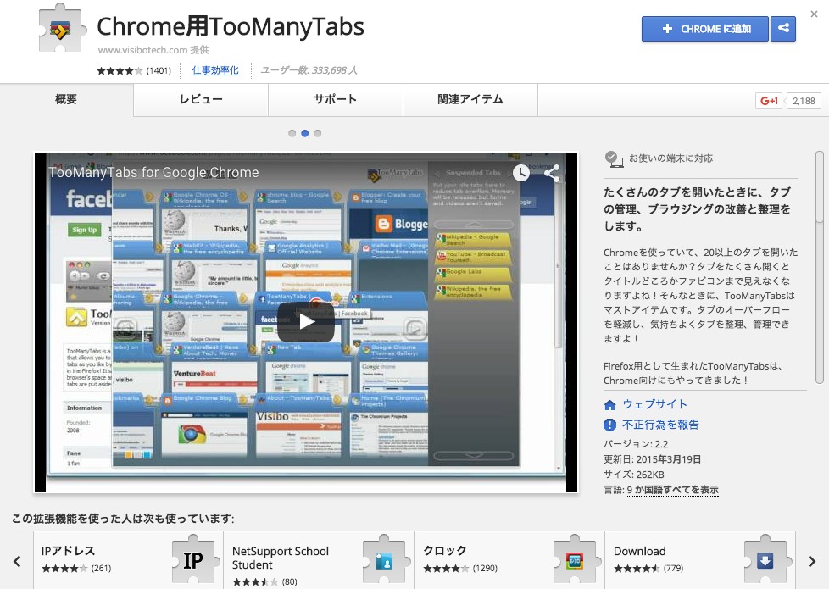This screenshot has width=829, height=589.
Task: Click the device compatibility check icon
Action: [x=614, y=158]
